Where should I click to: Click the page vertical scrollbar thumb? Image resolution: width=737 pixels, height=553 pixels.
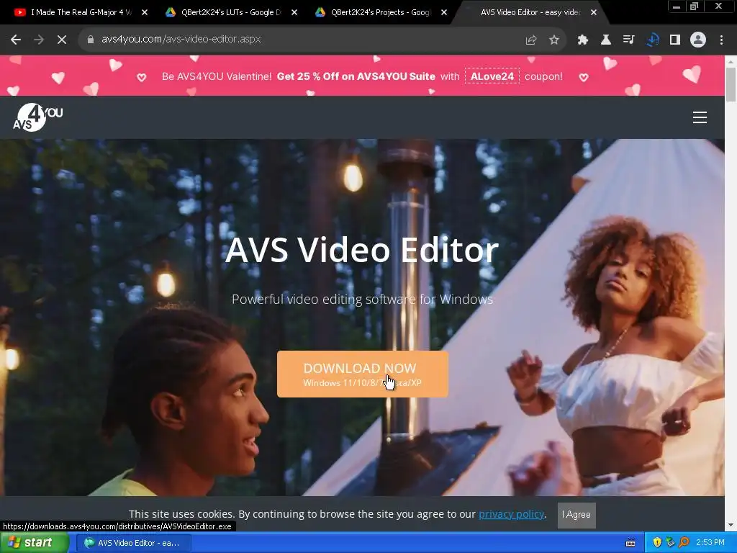pyautogui.click(x=731, y=84)
